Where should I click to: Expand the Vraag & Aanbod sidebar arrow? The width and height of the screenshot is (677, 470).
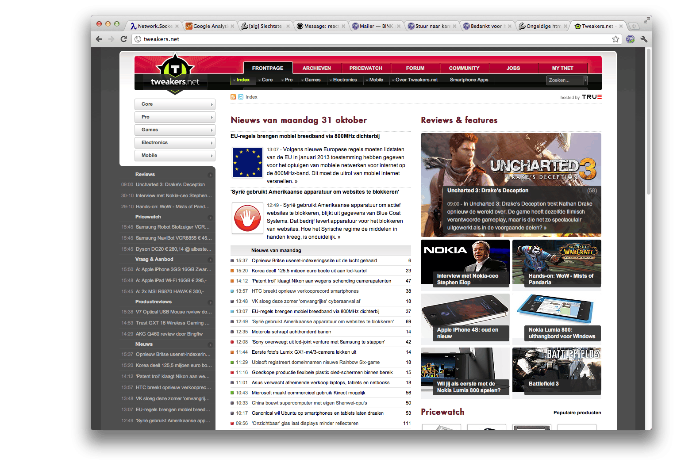(210, 260)
